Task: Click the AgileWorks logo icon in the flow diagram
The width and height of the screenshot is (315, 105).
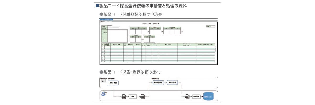Action: [x=103, y=81]
